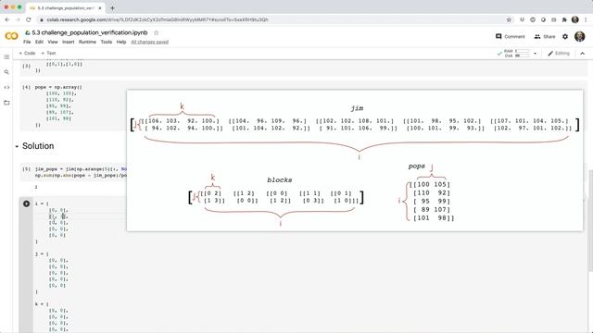Click the 'j = [' line in code cell
The image size is (593, 333).
point(42,254)
